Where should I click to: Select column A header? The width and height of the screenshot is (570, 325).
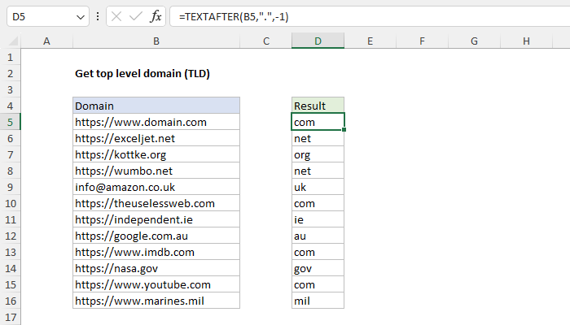click(46, 41)
